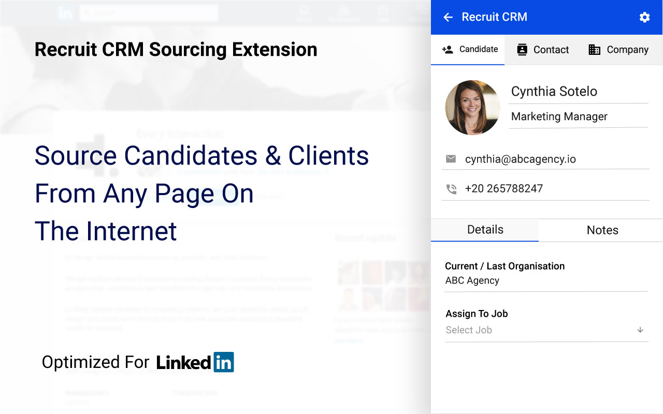Image resolution: width=663 pixels, height=414 pixels.
Task: Click the Assign To Job label
Action: point(477,314)
